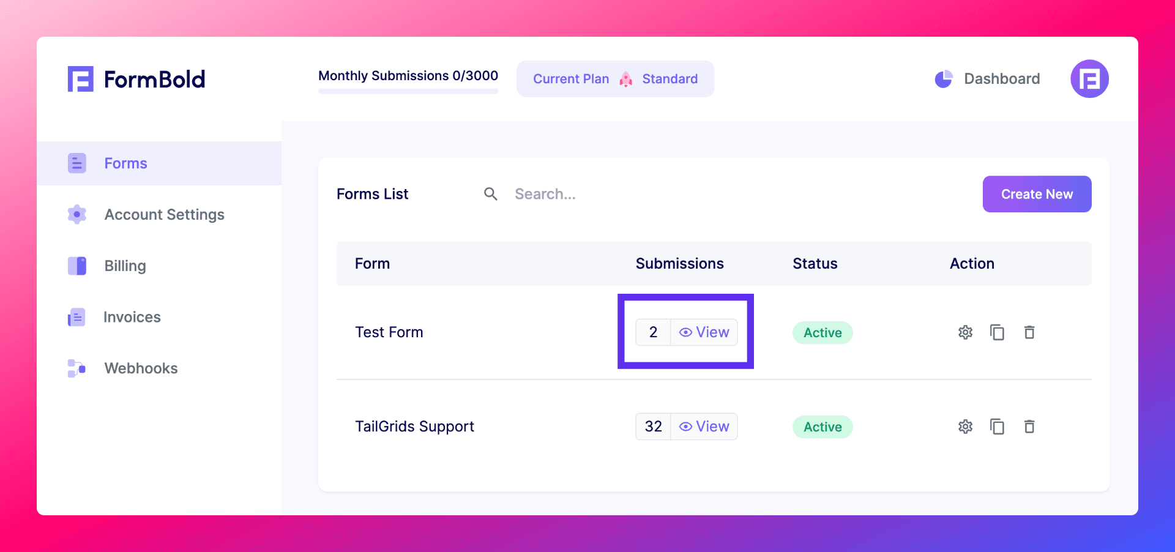Viewport: 1175px width, 552px height.
Task: Open Account Settings via its gear icon
Action: pyautogui.click(x=76, y=214)
